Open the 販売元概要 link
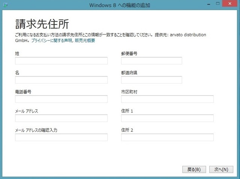Screen dimensions: 240x179 (85, 40)
